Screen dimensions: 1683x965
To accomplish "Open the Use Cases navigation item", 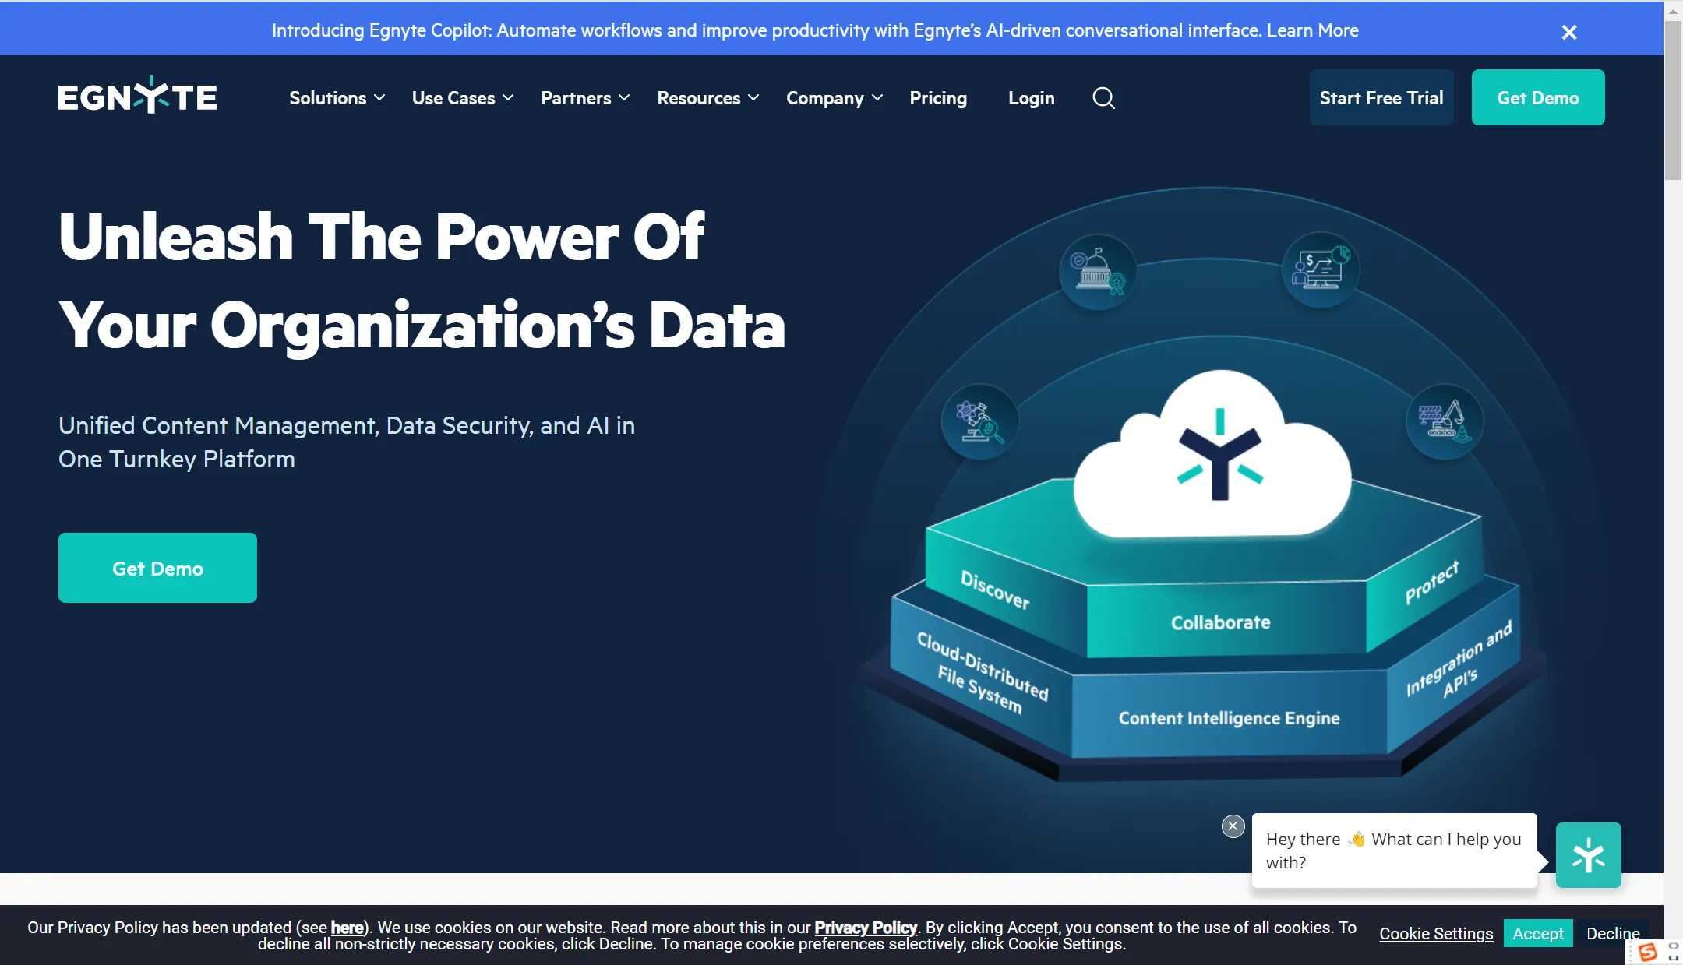I will coord(453,98).
